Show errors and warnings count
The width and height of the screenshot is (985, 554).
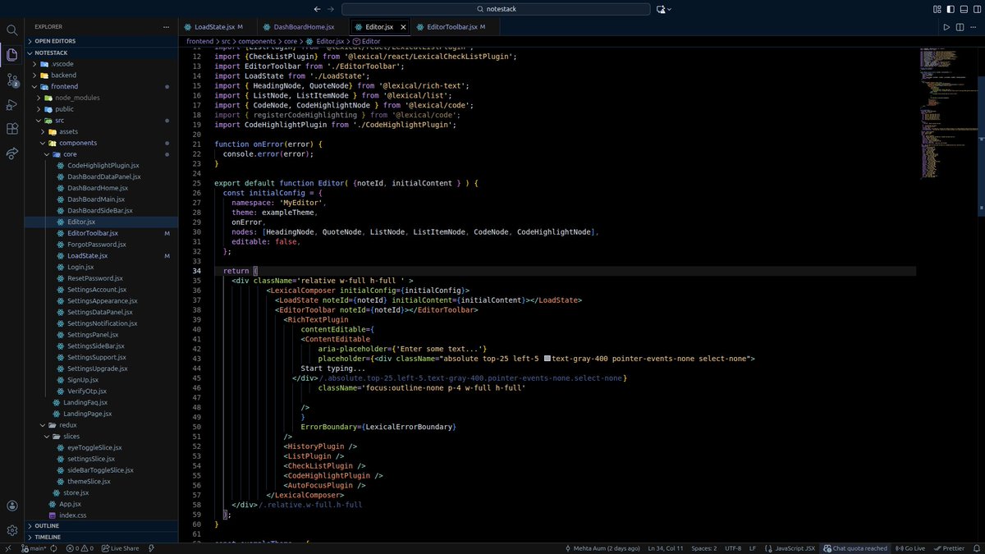click(x=80, y=548)
